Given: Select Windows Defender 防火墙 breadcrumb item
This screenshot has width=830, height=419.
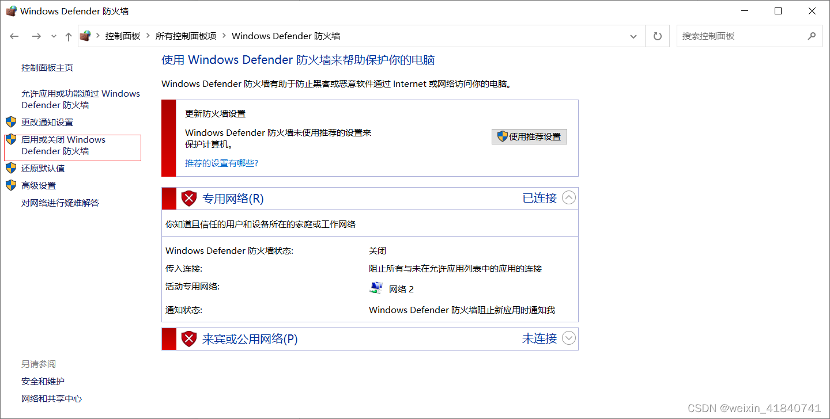Looking at the screenshot, I should (x=286, y=36).
